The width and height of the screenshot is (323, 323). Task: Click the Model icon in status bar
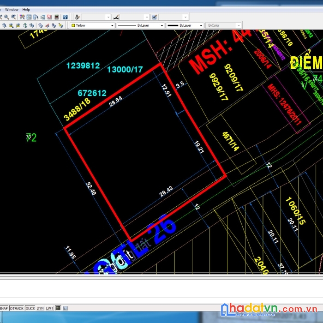(x=59, y=308)
